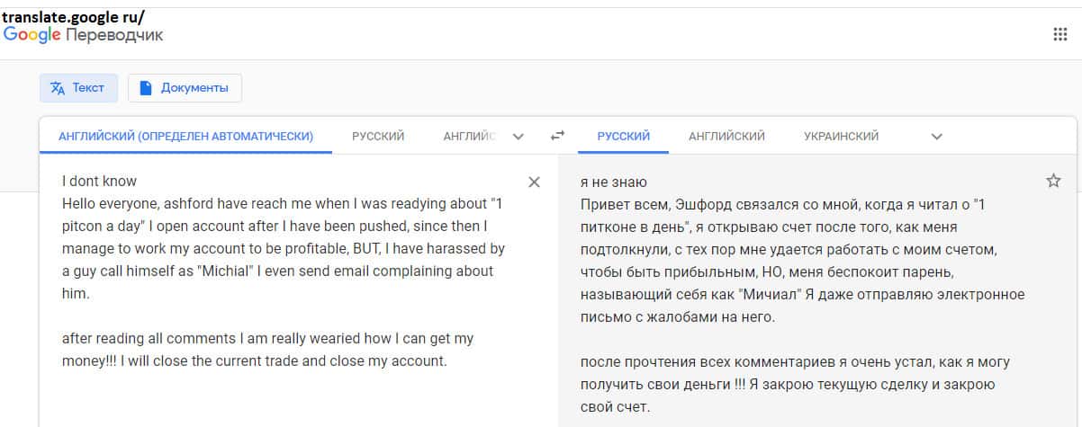Open the Google apps grid icon

click(x=1059, y=35)
